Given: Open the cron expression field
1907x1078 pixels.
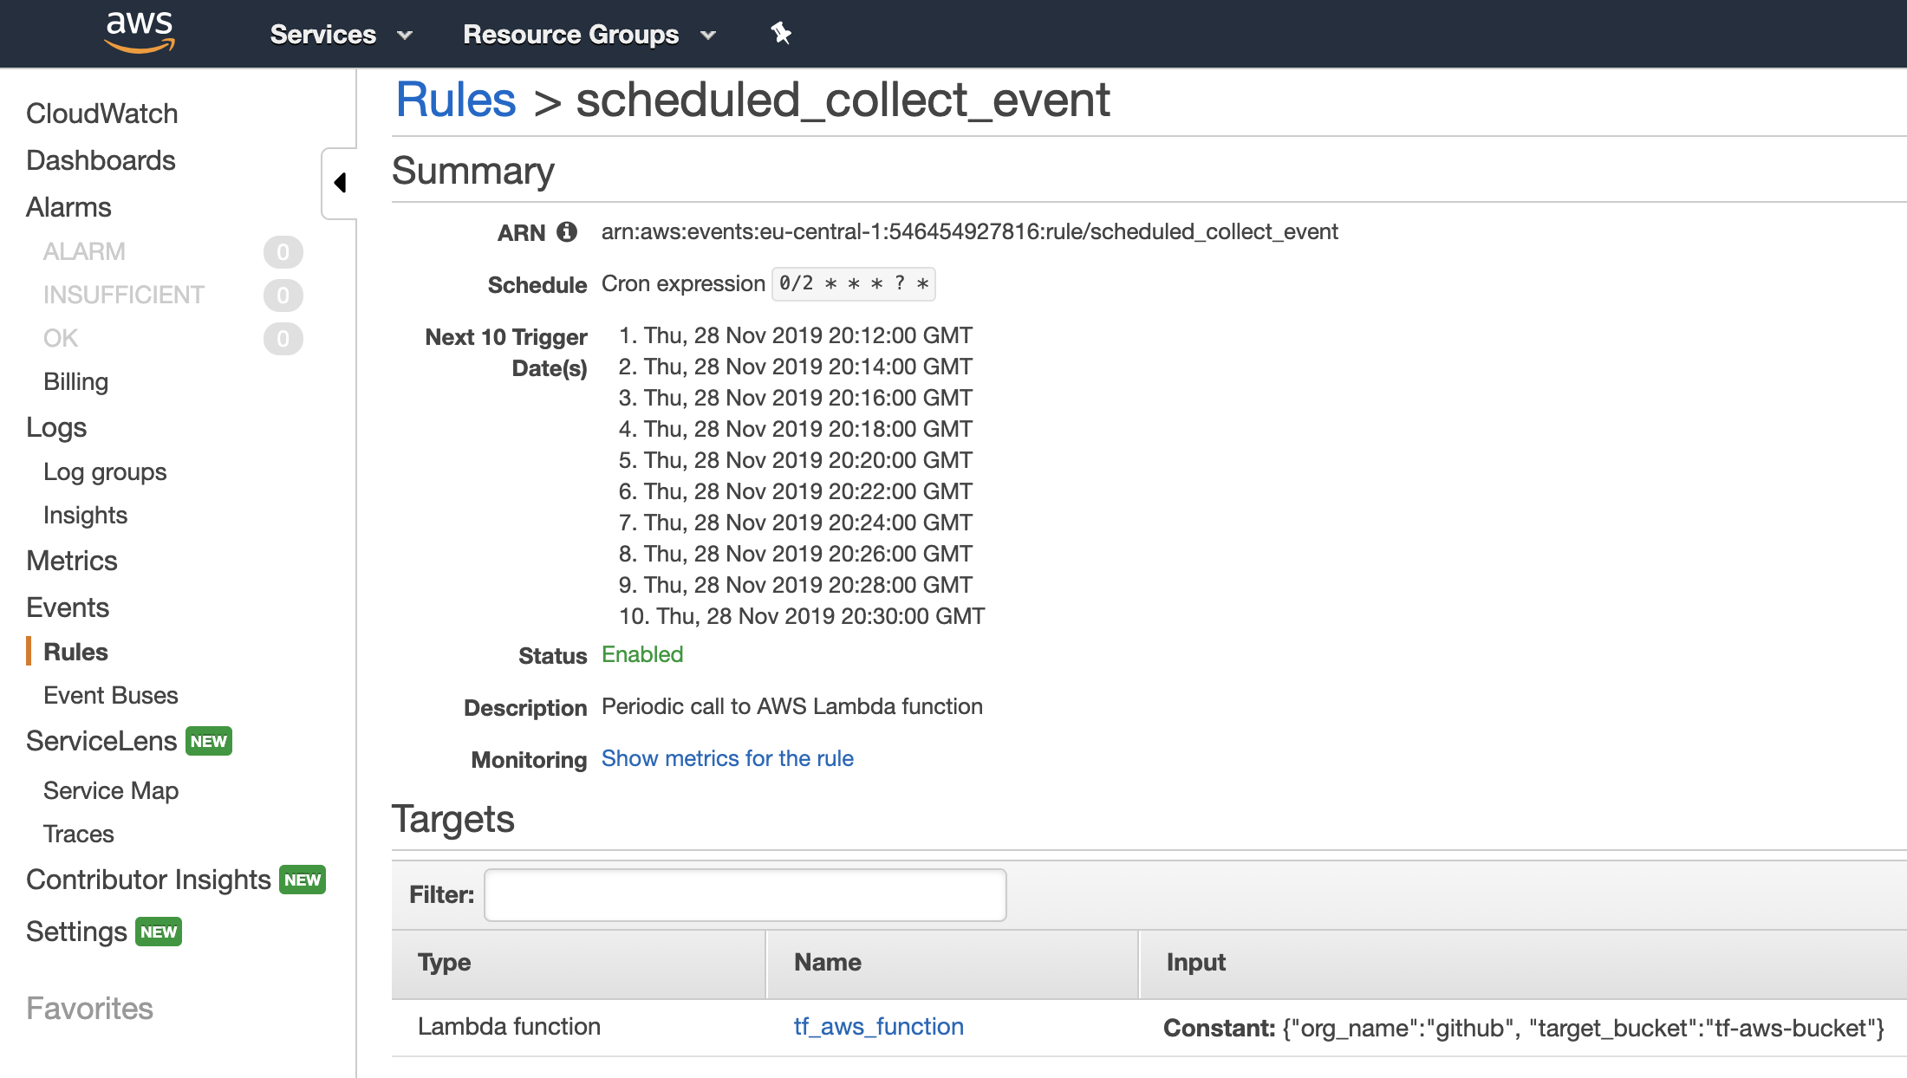Looking at the screenshot, I should click(x=852, y=283).
